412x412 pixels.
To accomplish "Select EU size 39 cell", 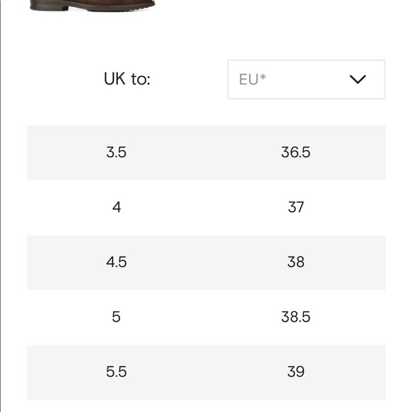I will [x=296, y=372].
